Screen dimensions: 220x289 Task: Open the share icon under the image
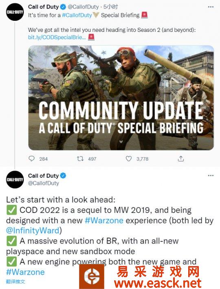[x=181, y=159]
